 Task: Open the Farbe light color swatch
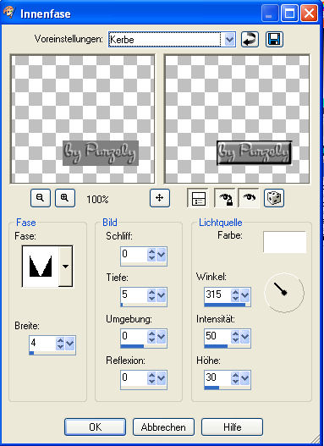[284, 242]
